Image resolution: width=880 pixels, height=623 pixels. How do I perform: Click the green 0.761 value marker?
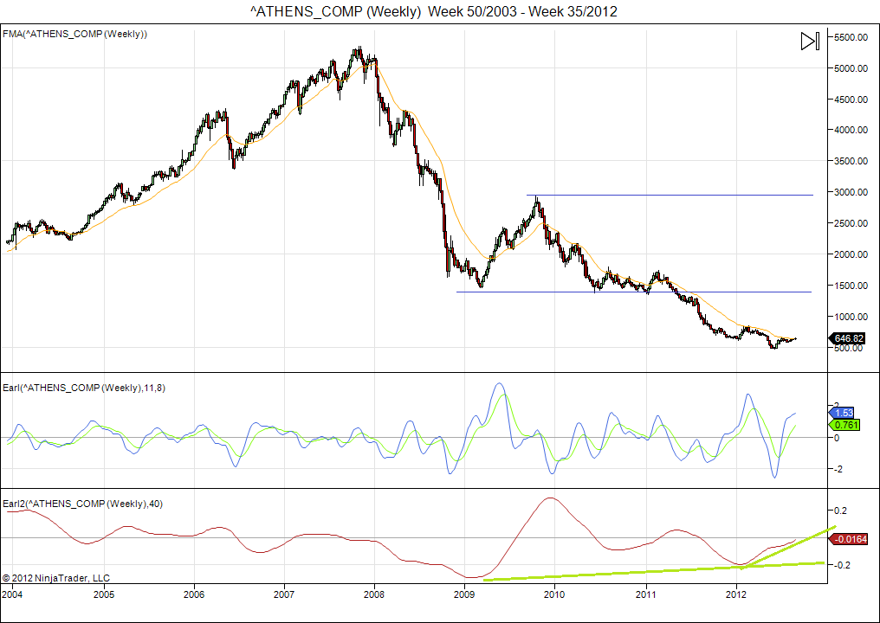845,425
